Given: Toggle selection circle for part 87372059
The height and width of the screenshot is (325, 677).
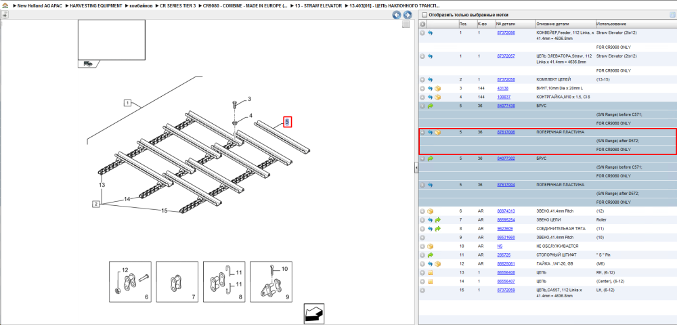Looking at the screenshot, I should point(422,290).
